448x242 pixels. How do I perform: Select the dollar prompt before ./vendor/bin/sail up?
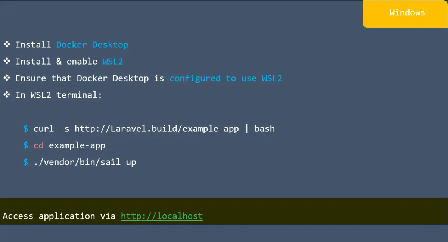coord(26,162)
